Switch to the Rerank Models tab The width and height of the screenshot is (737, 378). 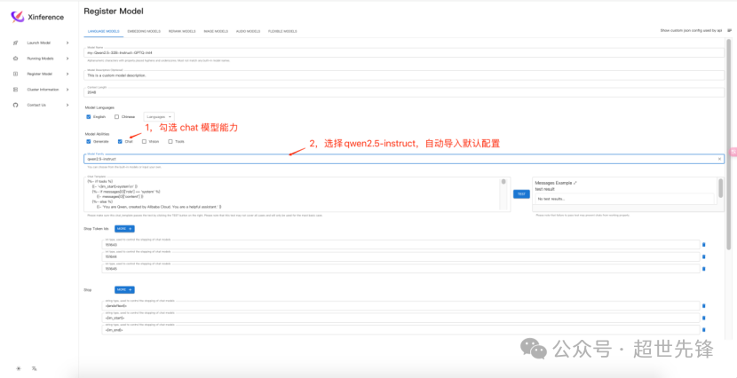tap(182, 31)
